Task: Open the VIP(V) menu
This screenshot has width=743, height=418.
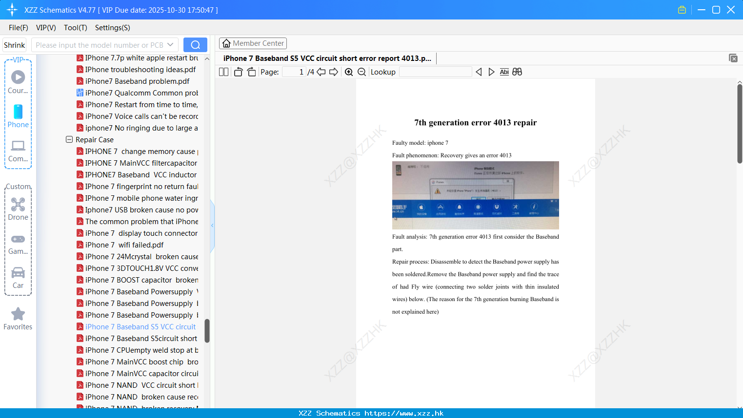Action: tap(46, 28)
